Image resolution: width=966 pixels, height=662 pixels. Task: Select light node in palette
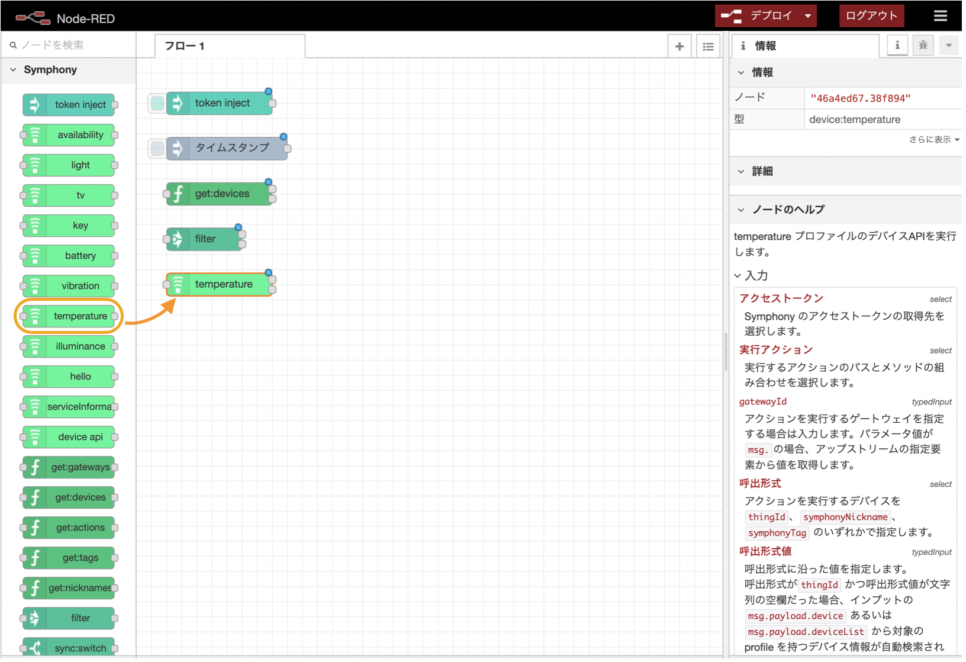[x=69, y=166]
